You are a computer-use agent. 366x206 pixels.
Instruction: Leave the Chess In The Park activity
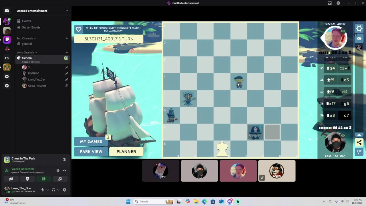(x=64, y=160)
